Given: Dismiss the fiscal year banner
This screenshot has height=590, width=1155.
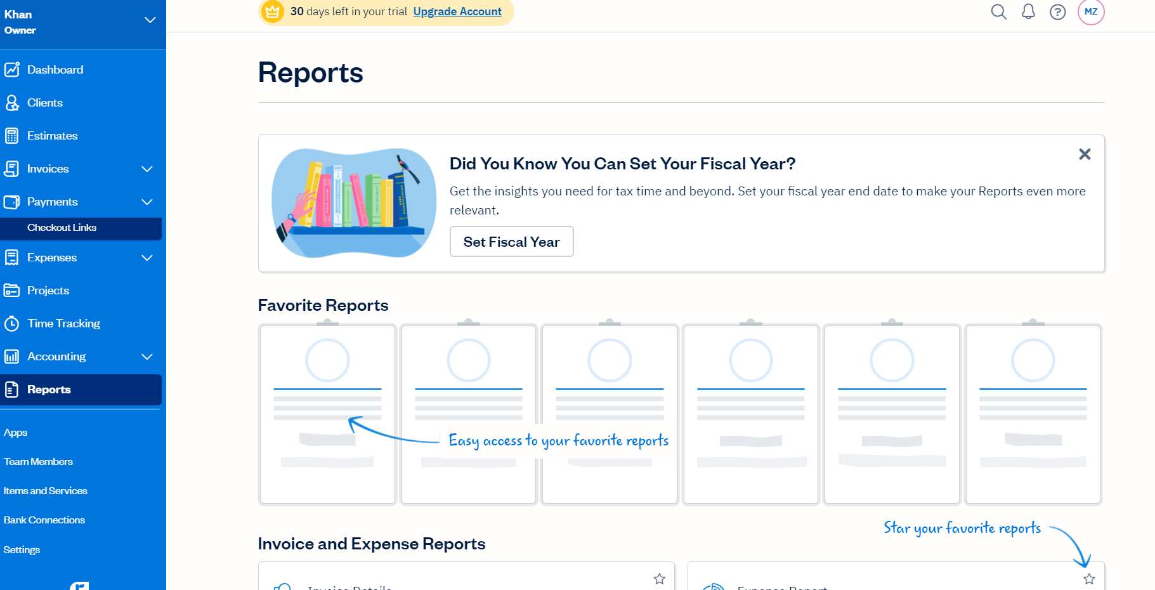Looking at the screenshot, I should click(1085, 154).
